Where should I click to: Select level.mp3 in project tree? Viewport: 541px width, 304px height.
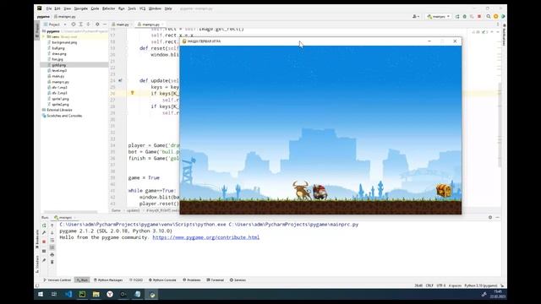coord(59,70)
